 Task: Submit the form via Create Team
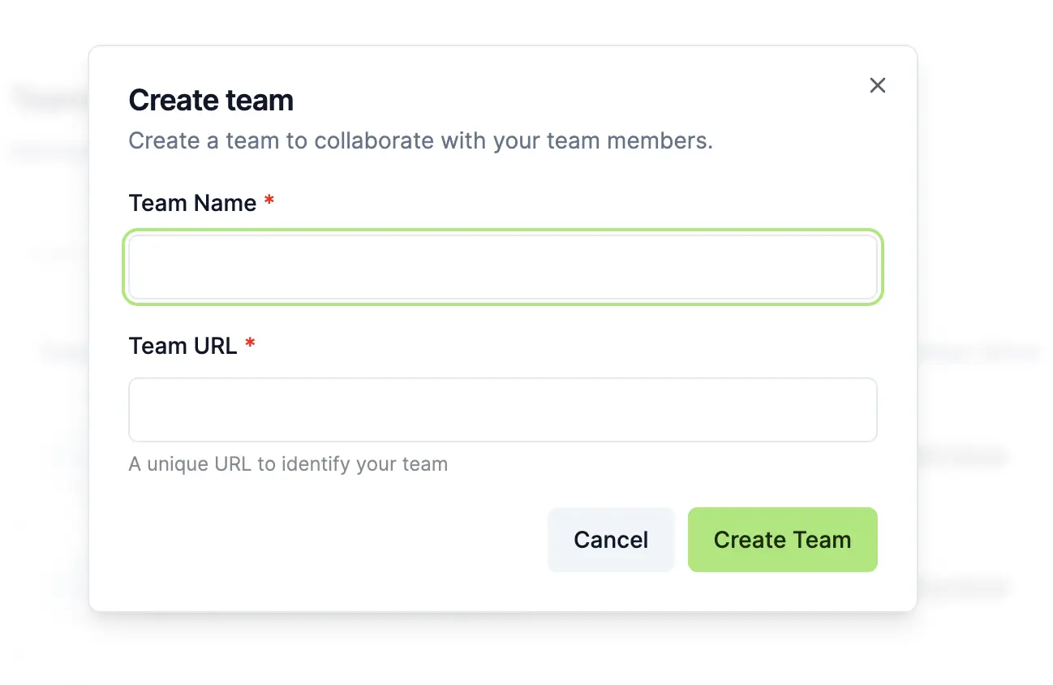(x=782, y=540)
